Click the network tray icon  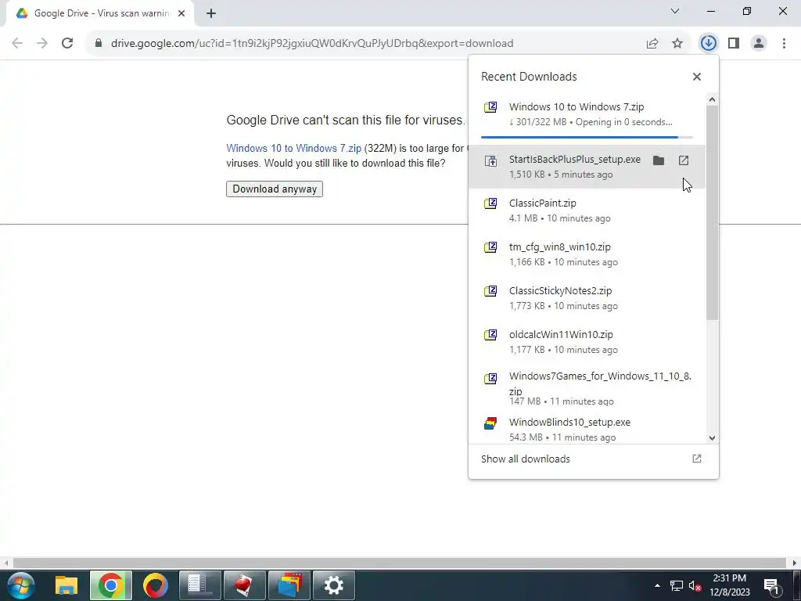click(x=677, y=585)
